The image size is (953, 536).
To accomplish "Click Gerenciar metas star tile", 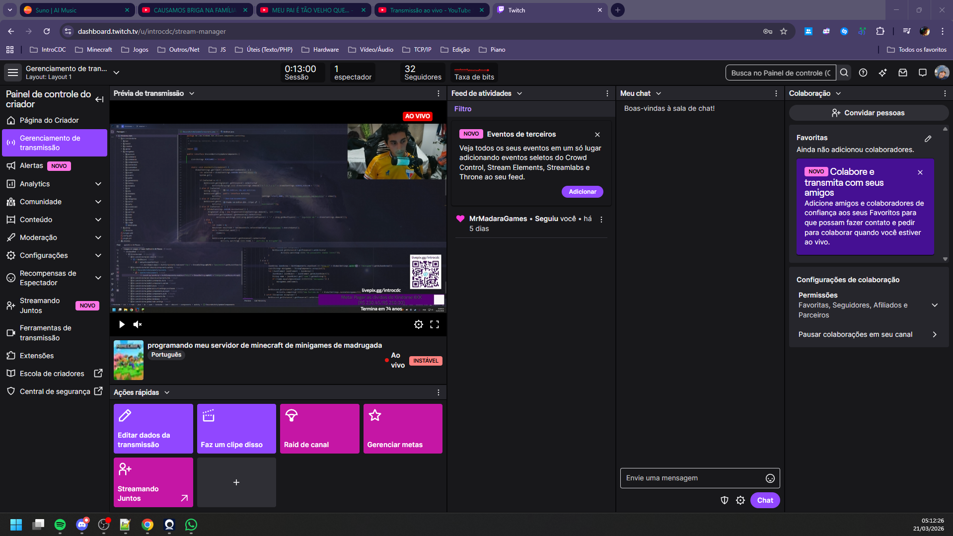I will [x=402, y=428].
